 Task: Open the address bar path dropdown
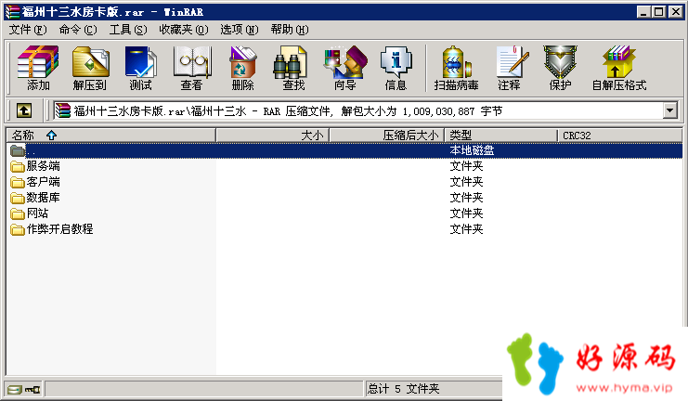click(669, 110)
